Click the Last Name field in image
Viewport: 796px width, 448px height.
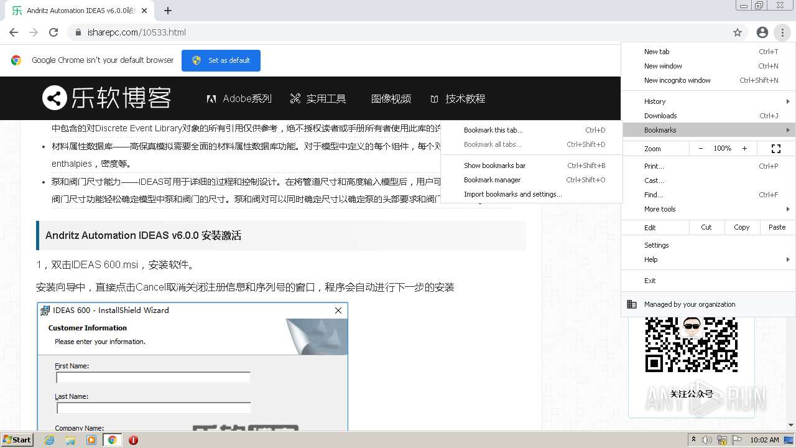click(x=154, y=408)
